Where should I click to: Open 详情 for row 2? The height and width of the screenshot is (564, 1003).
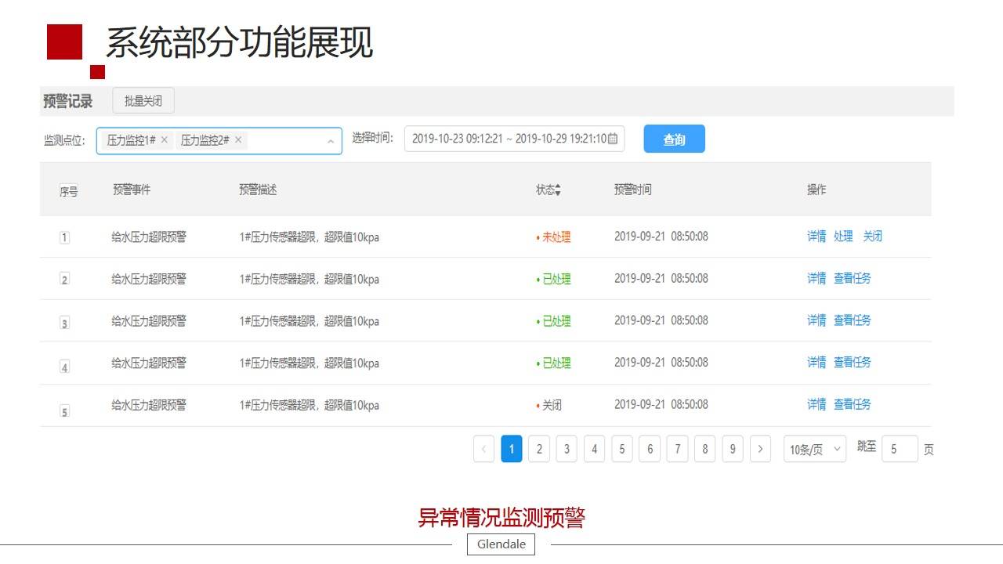[x=817, y=278]
